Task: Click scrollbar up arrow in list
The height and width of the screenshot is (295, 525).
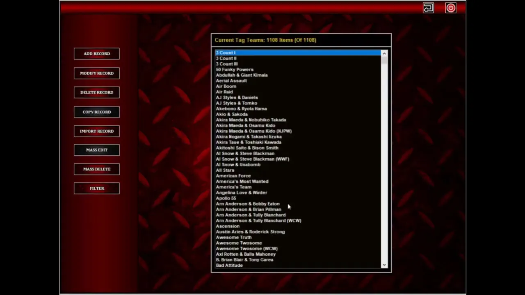Action: 384,53
